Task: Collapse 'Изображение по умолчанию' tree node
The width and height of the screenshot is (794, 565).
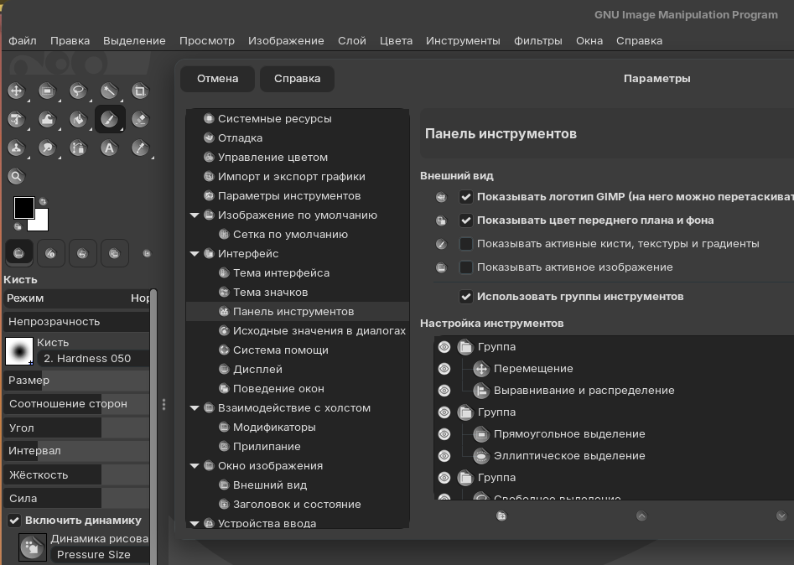Action: pyautogui.click(x=195, y=215)
